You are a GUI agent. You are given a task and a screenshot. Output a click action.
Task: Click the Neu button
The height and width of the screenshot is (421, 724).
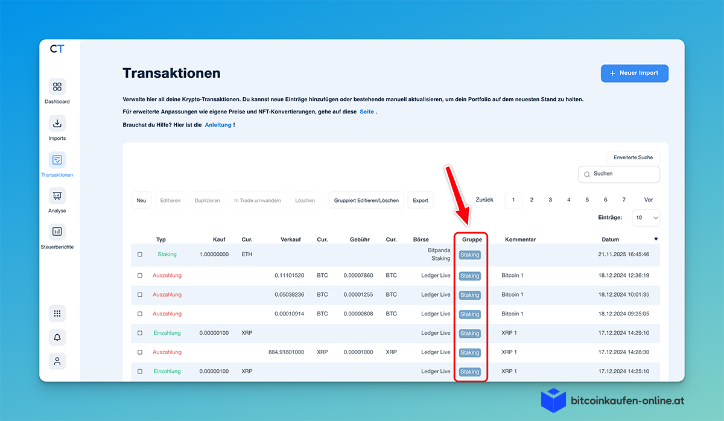click(141, 200)
